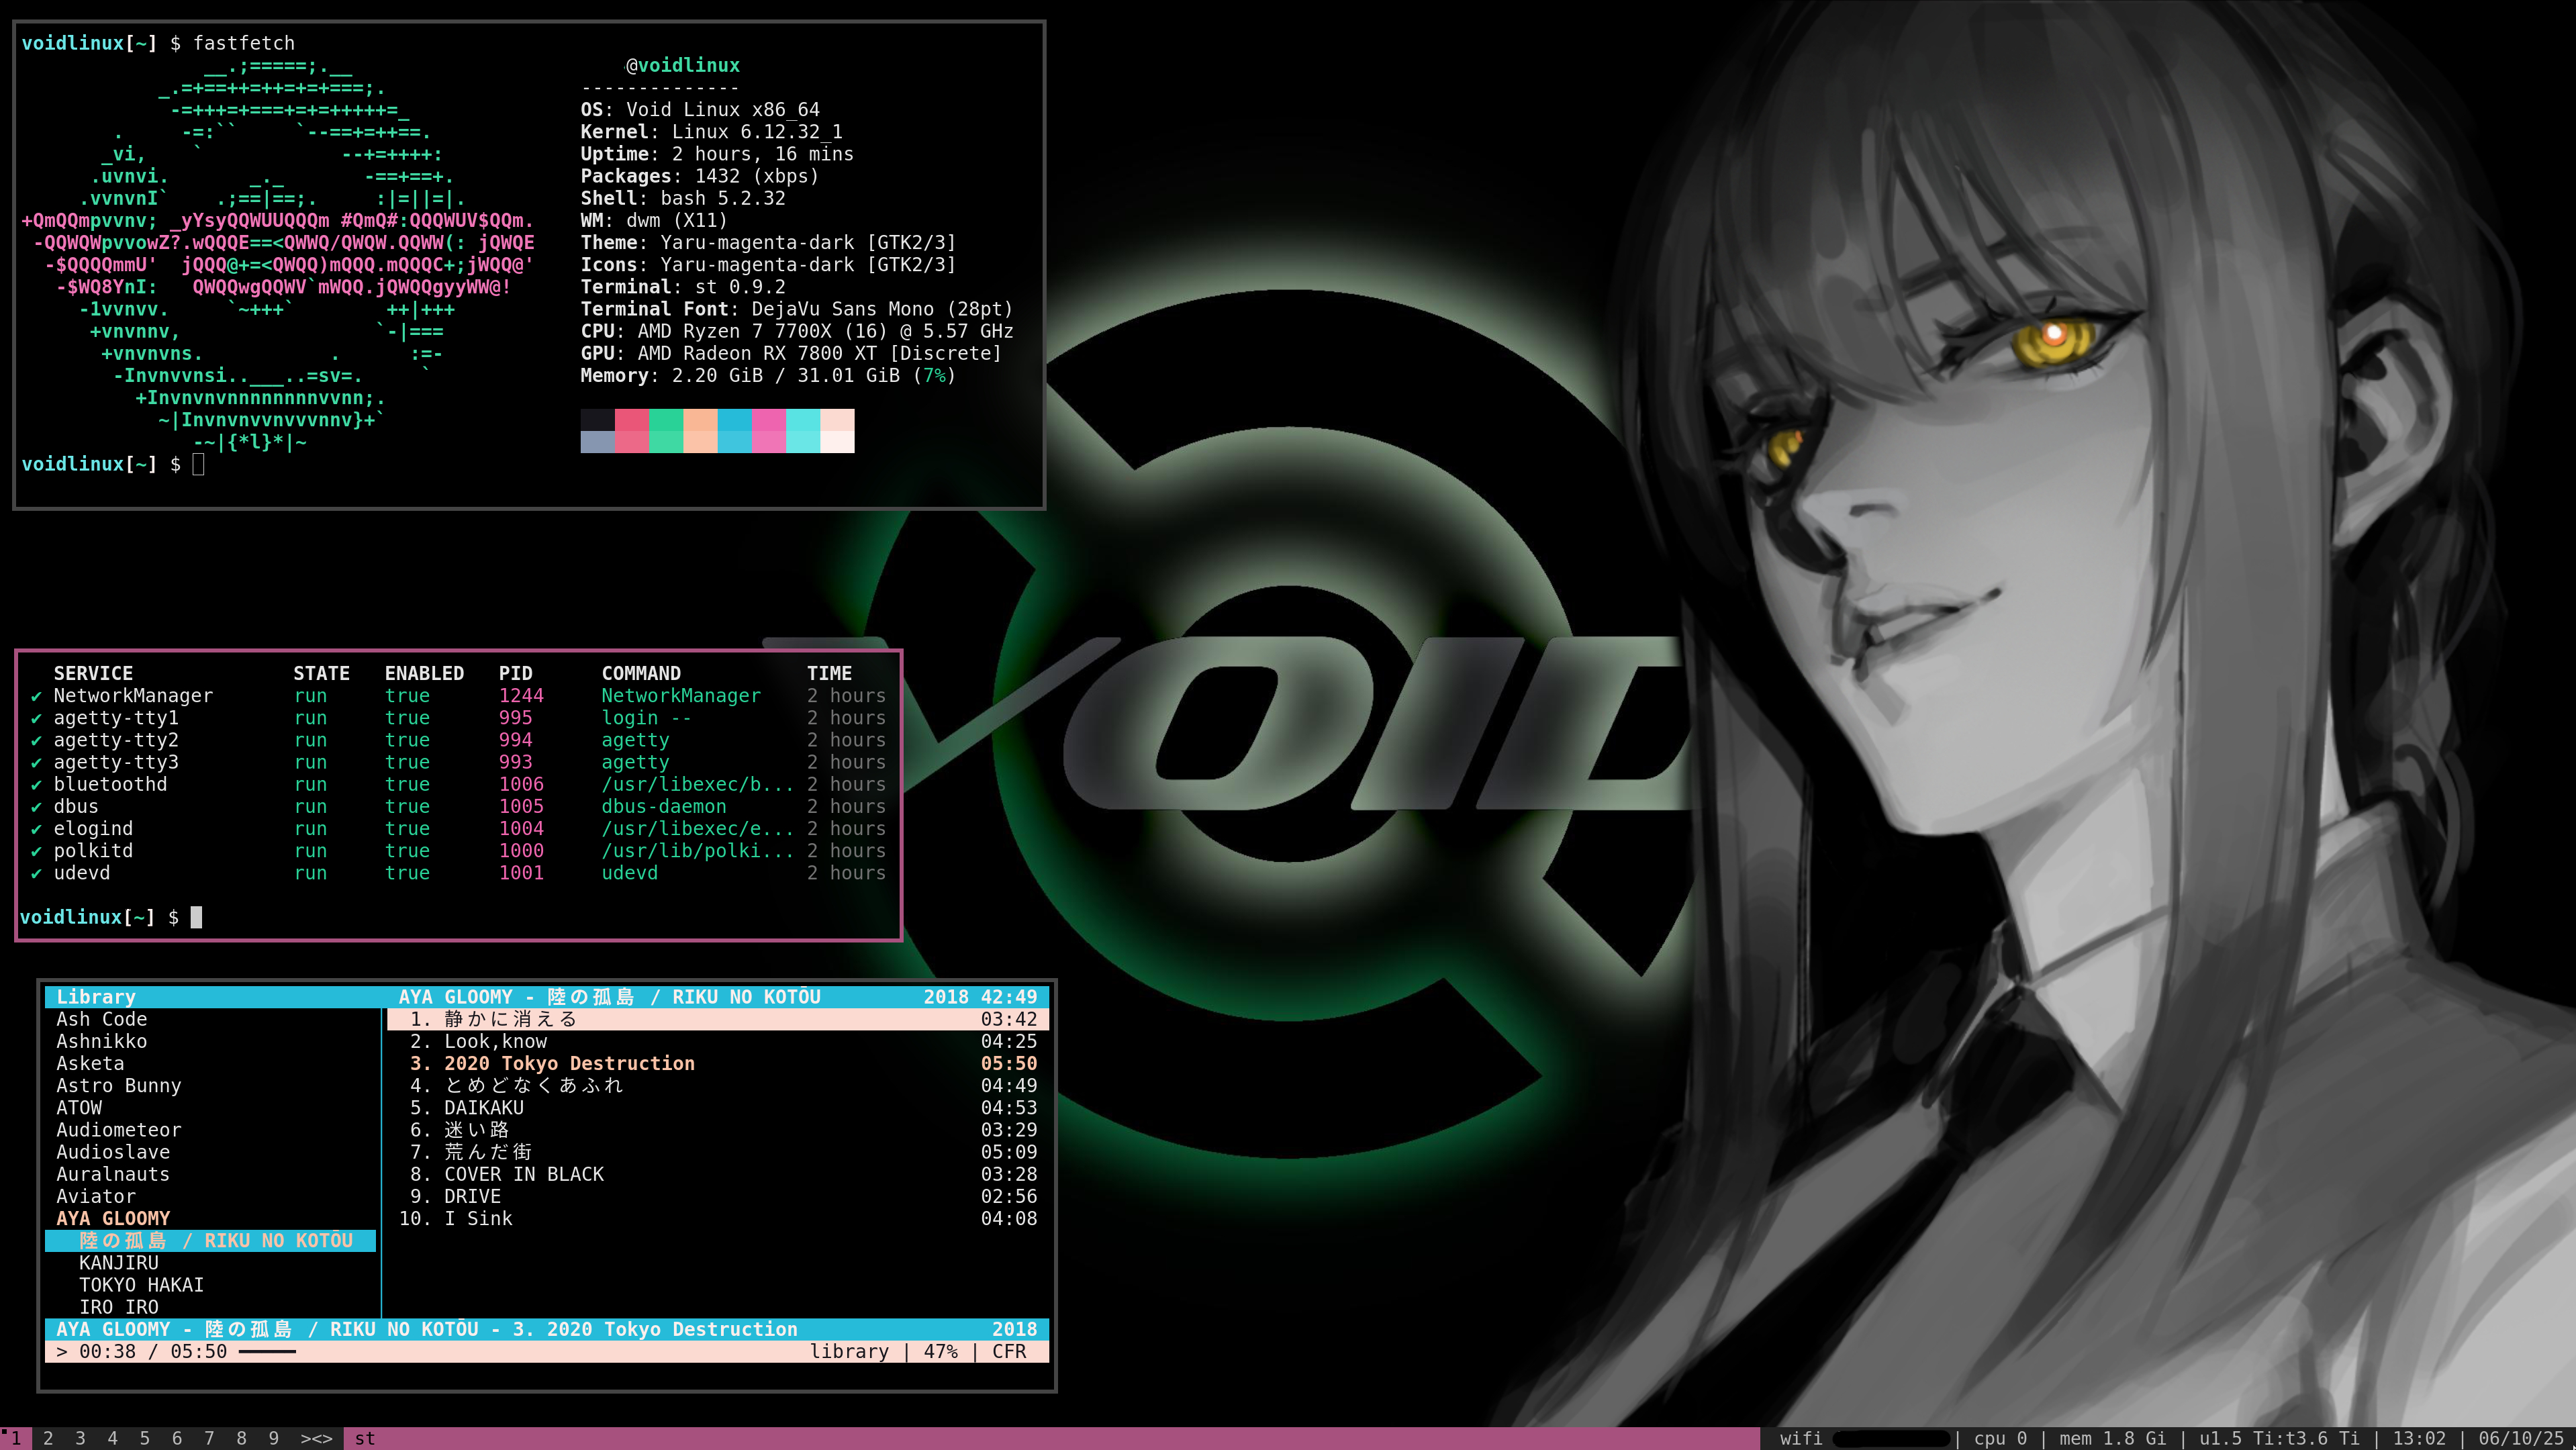Click the agetty-tty1 service row
Image resolution: width=2576 pixels, height=1450 pixels.
(x=458, y=718)
